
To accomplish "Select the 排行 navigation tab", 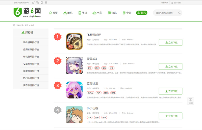I will tap(142, 13).
